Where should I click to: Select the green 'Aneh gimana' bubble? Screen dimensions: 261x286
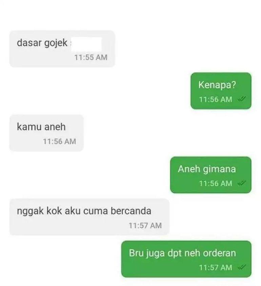coord(211,175)
